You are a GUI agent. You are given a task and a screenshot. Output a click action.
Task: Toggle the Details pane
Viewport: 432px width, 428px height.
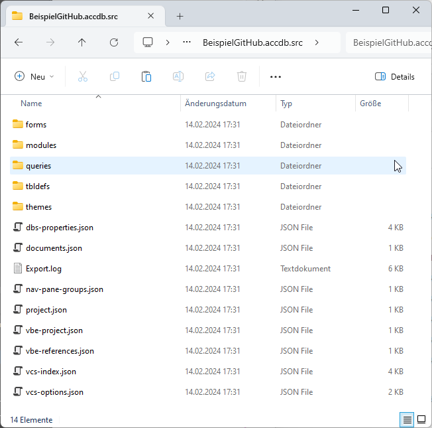tap(394, 77)
